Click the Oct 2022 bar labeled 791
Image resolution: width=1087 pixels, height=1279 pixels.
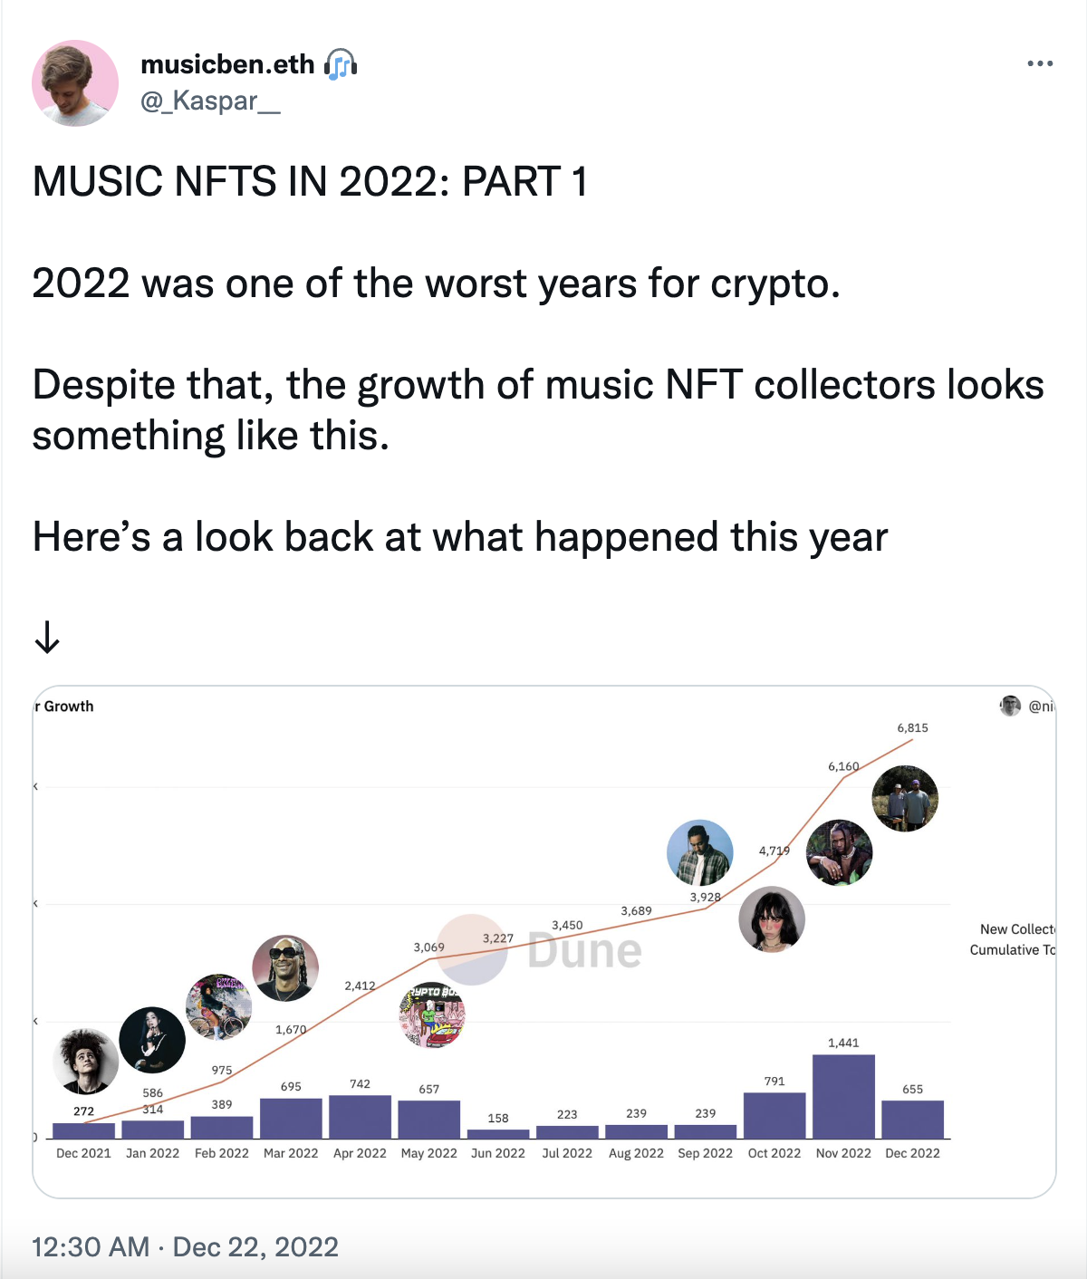click(774, 1115)
